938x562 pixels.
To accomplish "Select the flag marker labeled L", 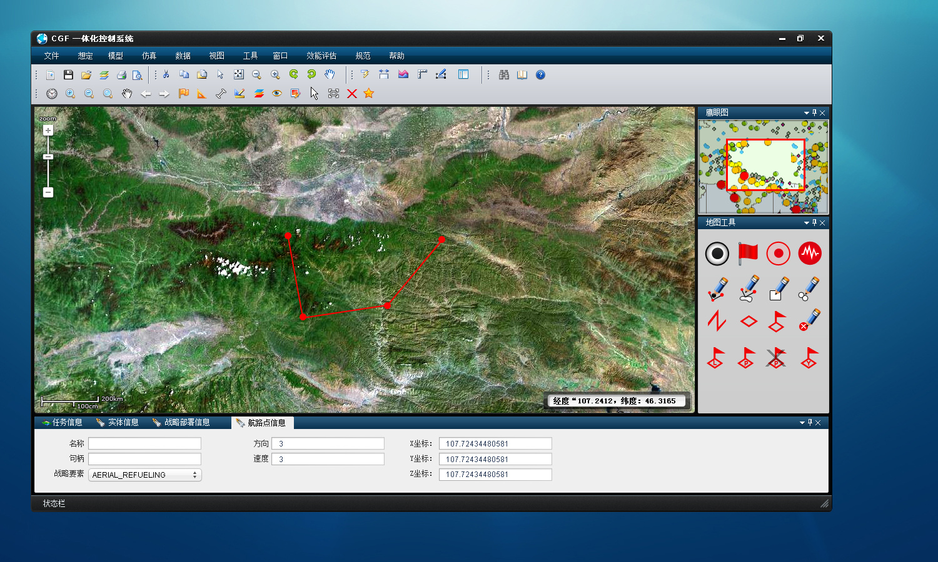I will 716,358.
